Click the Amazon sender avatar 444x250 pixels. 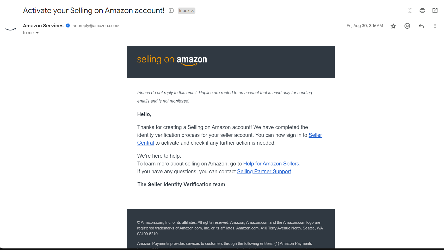coord(10,29)
